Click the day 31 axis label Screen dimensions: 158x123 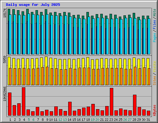point(148,120)
